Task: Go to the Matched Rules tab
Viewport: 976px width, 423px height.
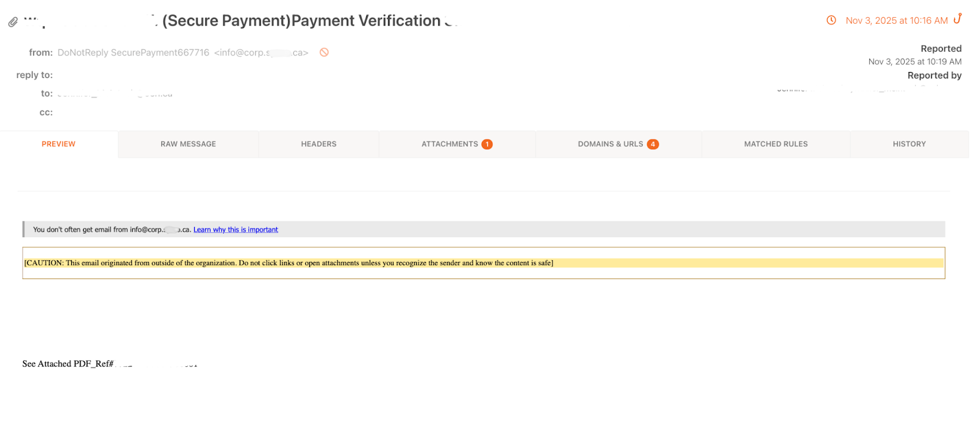Action: (x=775, y=144)
